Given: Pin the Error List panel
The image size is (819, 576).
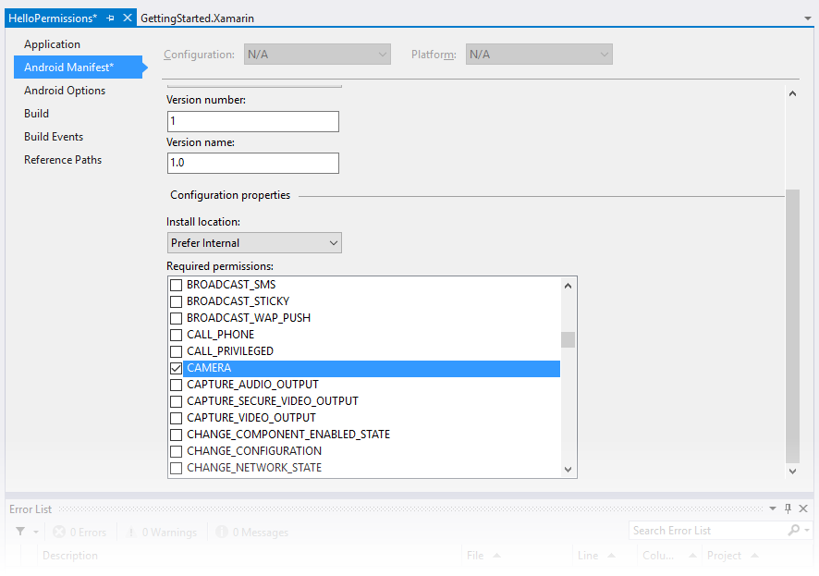Looking at the screenshot, I should click(x=788, y=509).
